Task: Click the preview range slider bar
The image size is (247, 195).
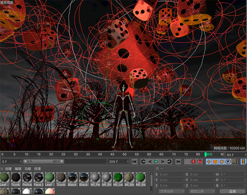Action: point(44,161)
